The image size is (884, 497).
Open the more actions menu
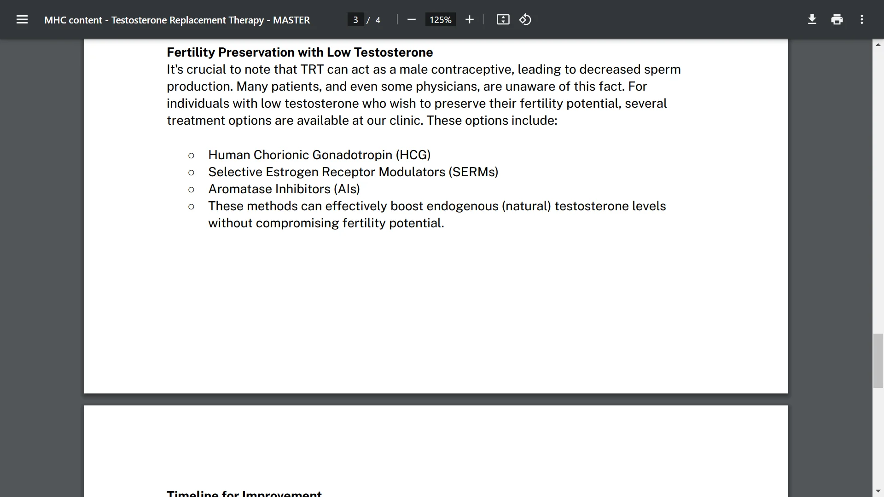(862, 20)
